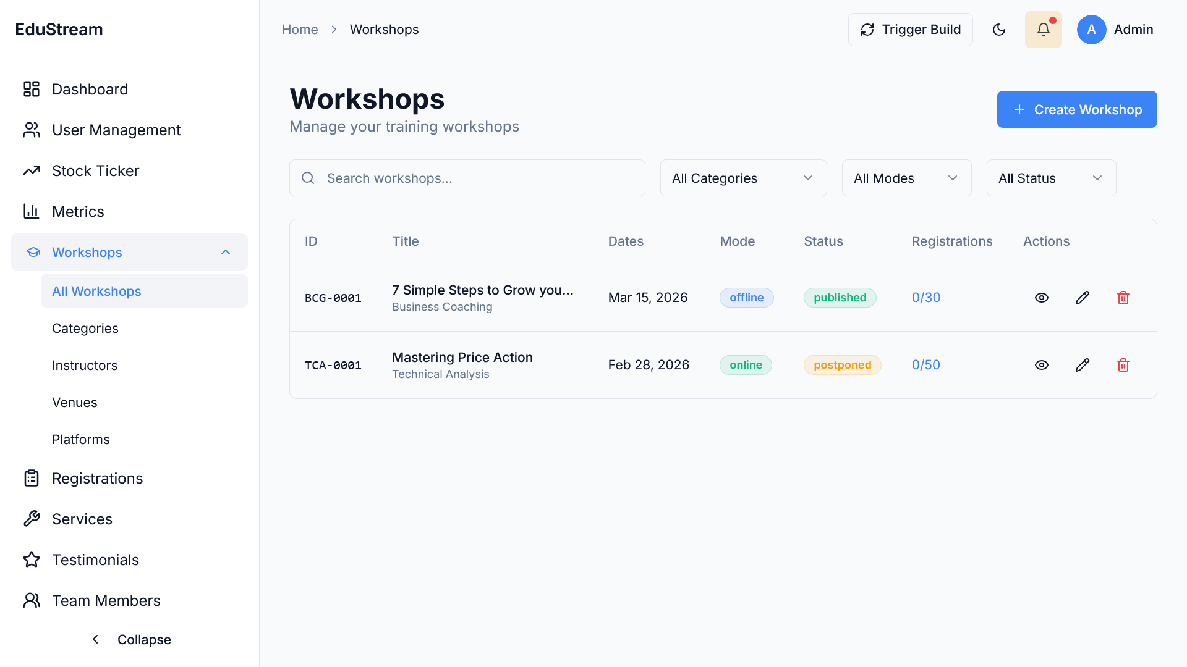Click the EduStream logo text

(59, 29)
